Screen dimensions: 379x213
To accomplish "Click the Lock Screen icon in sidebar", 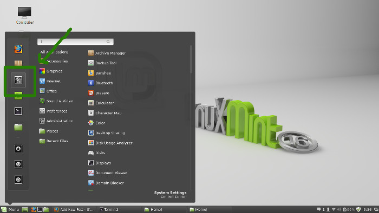I will point(18,149).
